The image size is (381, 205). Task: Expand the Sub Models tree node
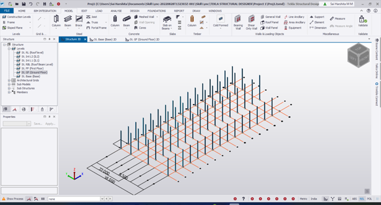[9, 84]
